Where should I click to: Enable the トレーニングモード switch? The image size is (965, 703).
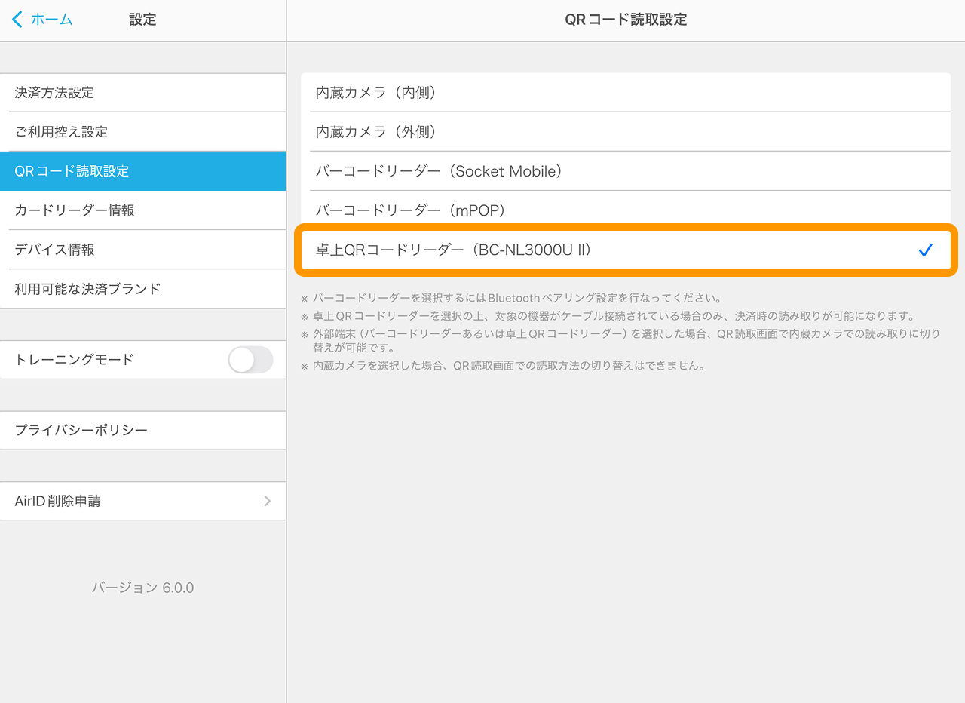tap(250, 360)
